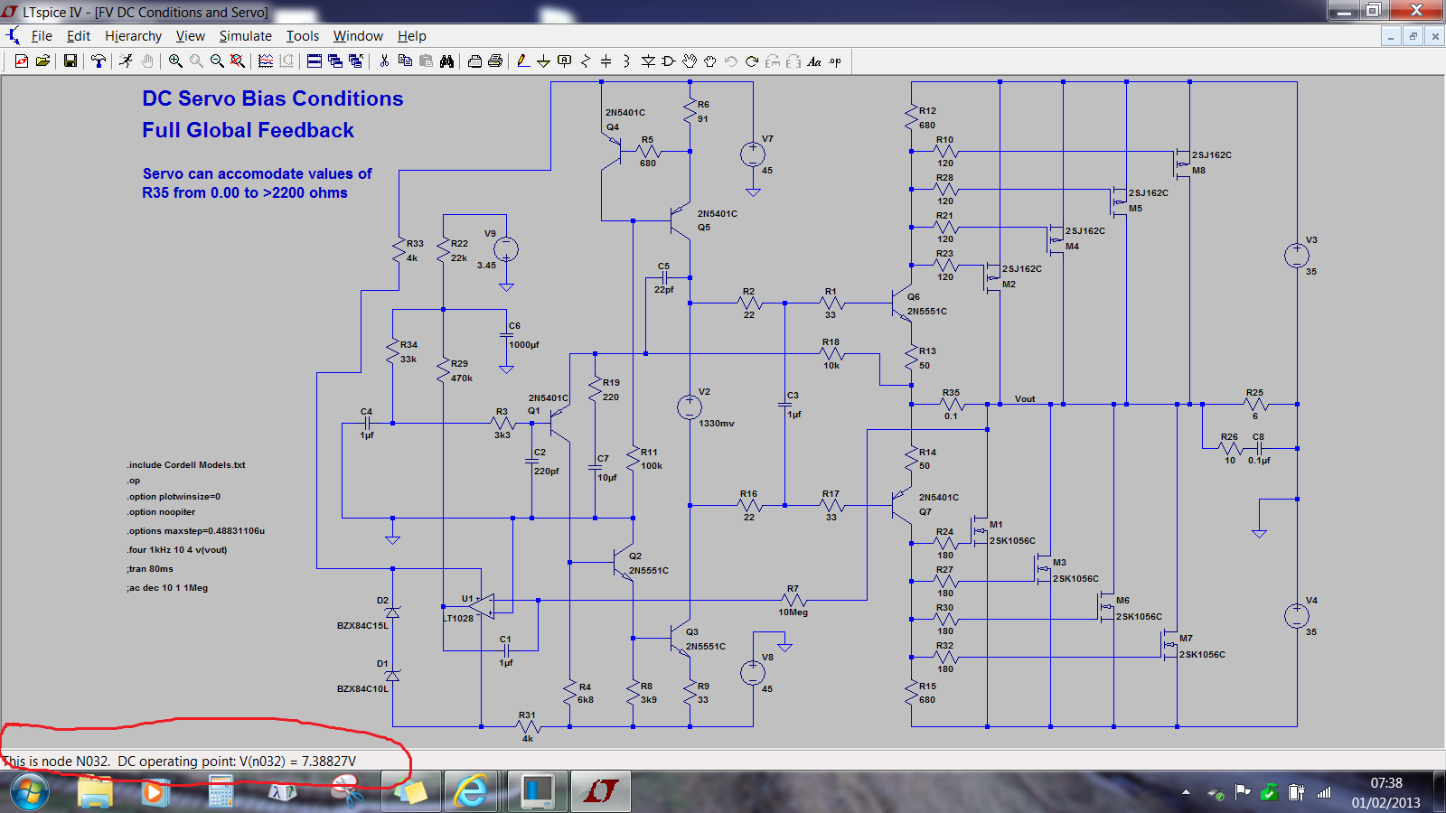
Task: Cascade windows via toolbar icon
Action: 335,61
